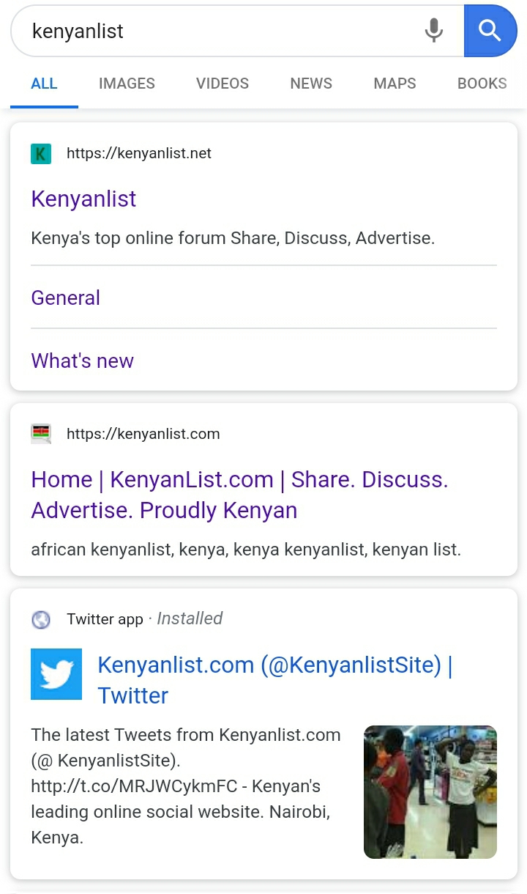Open the Videos tab

click(223, 84)
